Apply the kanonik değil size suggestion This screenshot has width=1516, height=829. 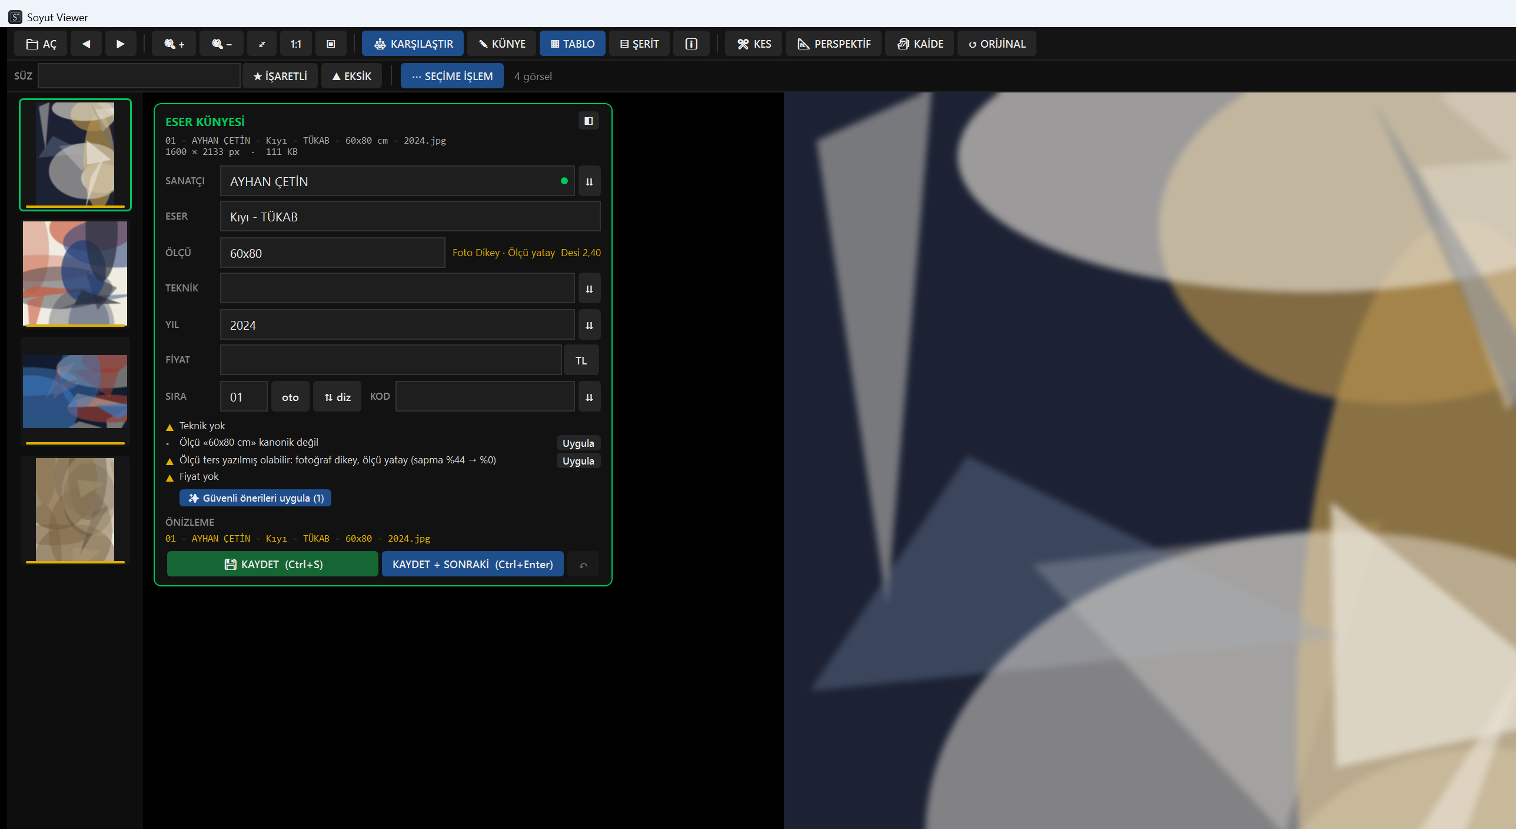pyautogui.click(x=579, y=443)
